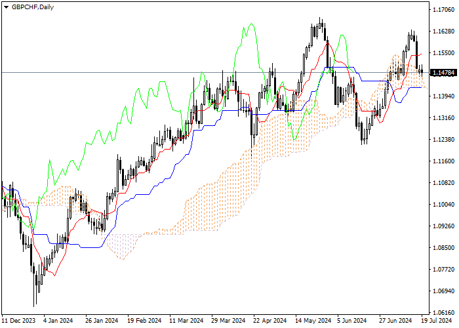Click the 1.16280 price scale label
Screen dimensions: 459x328
[x=443, y=31]
